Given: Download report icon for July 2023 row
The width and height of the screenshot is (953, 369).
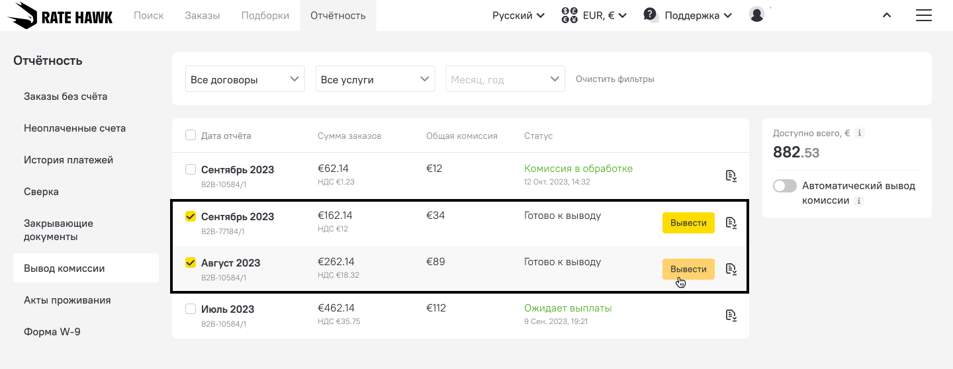Looking at the screenshot, I should point(731,315).
